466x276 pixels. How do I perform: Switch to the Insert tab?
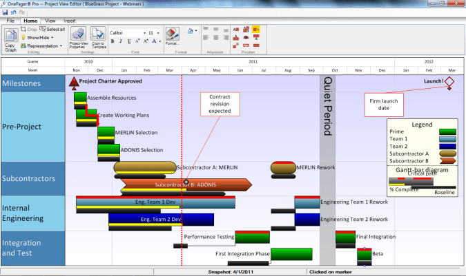[70, 21]
